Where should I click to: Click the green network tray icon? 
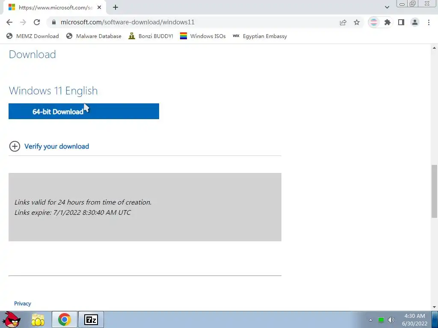click(381, 320)
